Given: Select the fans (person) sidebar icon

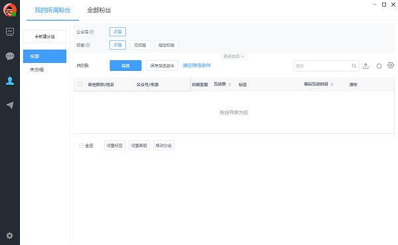Looking at the screenshot, I should pyautogui.click(x=10, y=81).
